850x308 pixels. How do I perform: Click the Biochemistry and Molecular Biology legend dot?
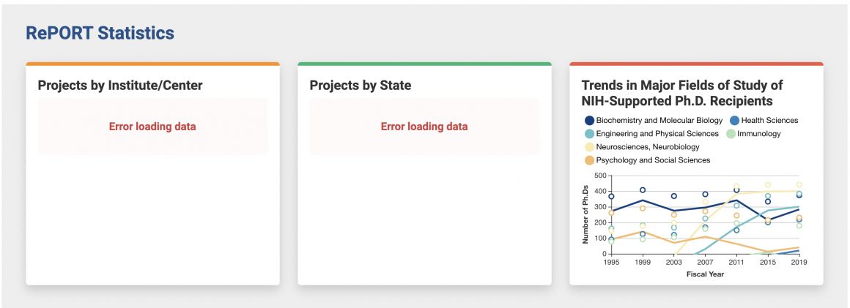point(589,121)
